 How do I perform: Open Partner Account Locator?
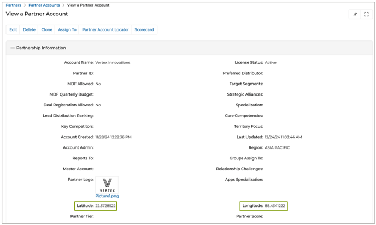click(x=105, y=29)
